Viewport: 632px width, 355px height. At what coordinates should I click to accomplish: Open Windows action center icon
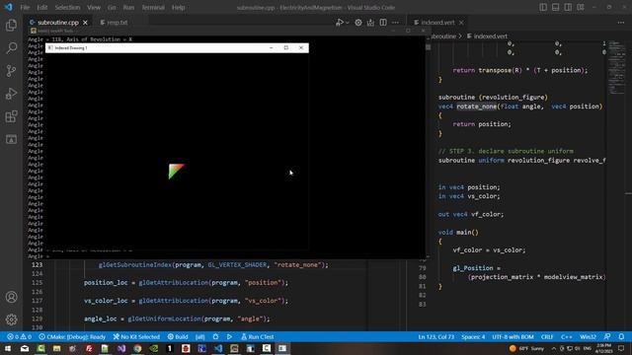point(621,348)
